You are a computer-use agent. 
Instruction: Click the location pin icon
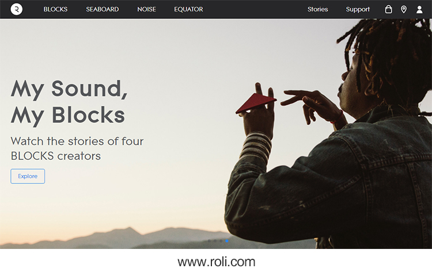[x=404, y=10]
